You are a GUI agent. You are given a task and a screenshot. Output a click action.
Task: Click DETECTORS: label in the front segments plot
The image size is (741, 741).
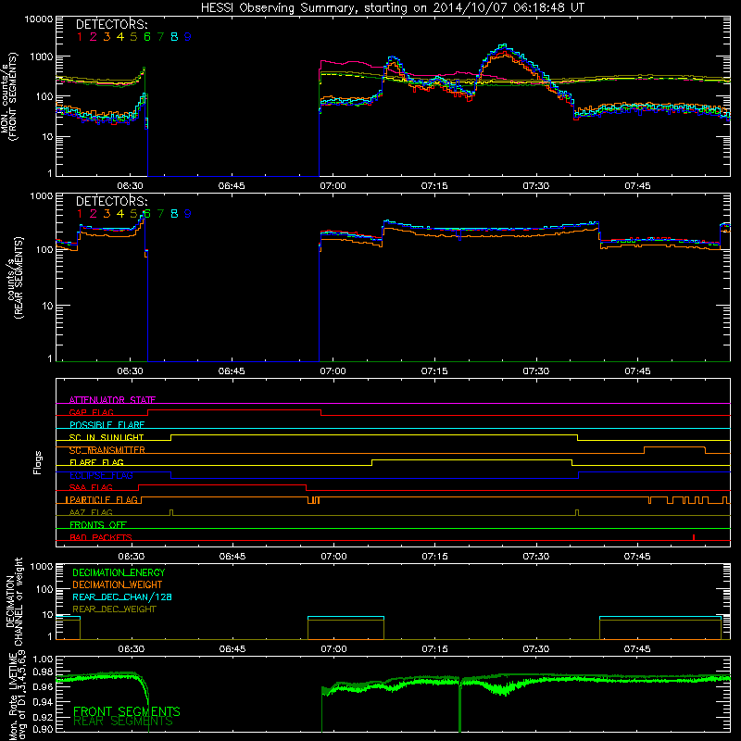111,24
